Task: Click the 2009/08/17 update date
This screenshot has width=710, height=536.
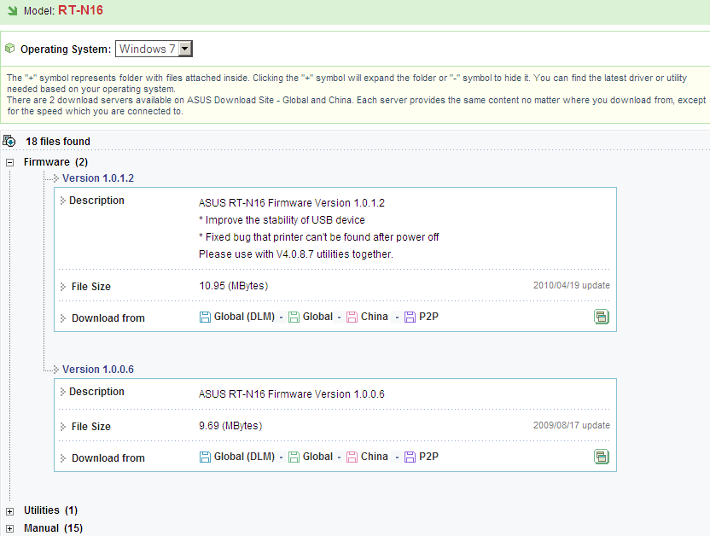Action: [572, 425]
